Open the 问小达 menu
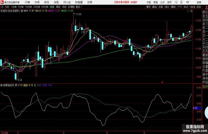Viewport: 208px width, 134px height. click(67, 2)
